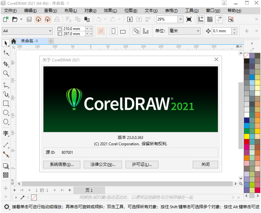Open the color palette flyout arrow
261x213 pixels.
252,43
